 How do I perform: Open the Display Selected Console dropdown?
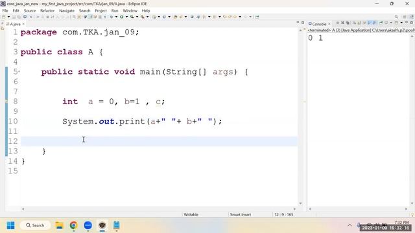391,23
